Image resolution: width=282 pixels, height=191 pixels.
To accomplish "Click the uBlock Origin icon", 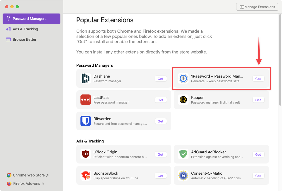I will pos(86,154).
